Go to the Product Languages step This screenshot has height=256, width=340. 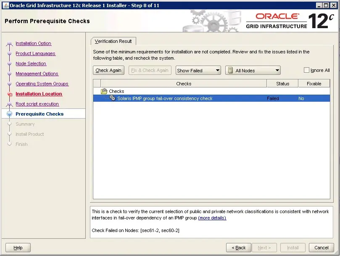tap(36, 53)
